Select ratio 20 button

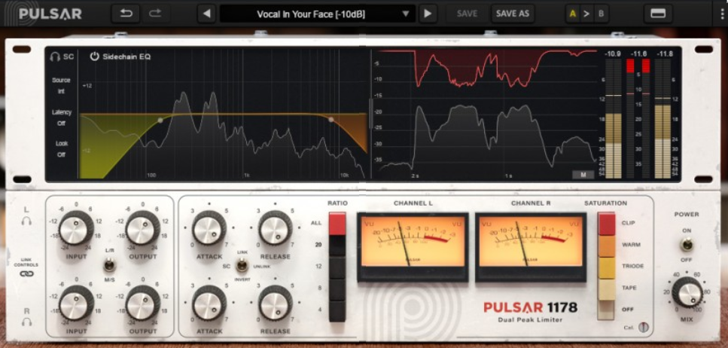click(x=337, y=246)
